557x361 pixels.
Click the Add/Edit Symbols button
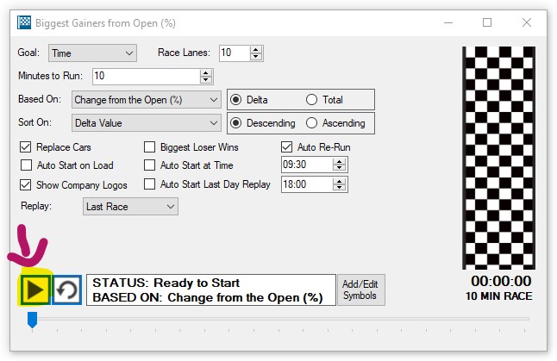[360, 290]
